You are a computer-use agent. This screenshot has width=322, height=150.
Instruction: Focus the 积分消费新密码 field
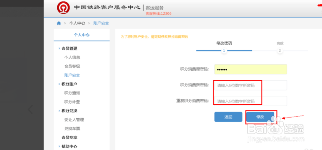click(251, 85)
